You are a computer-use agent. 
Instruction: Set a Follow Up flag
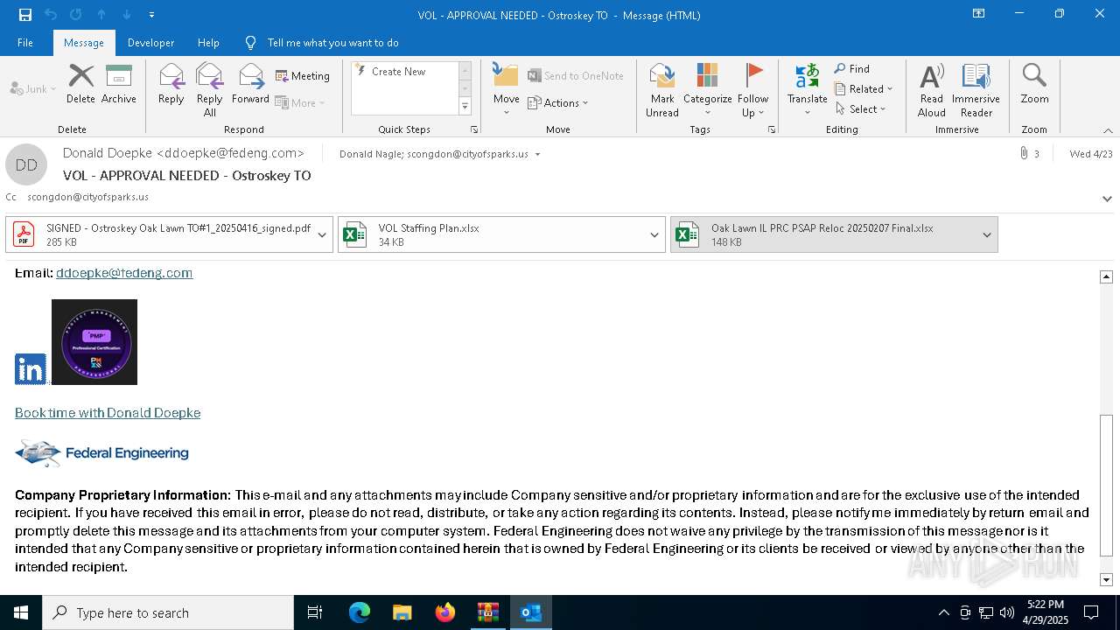[x=752, y=90]
